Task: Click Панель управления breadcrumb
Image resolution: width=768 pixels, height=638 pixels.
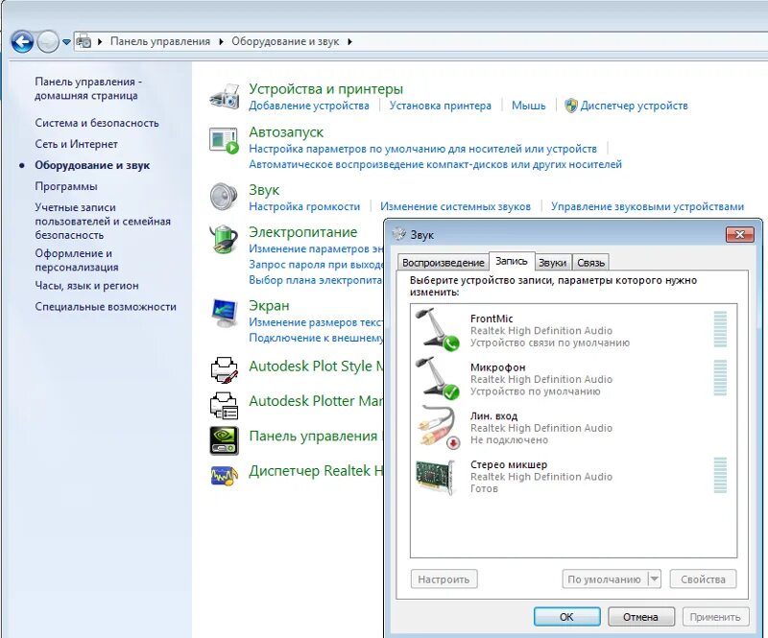Action: (x=160, y=41)
